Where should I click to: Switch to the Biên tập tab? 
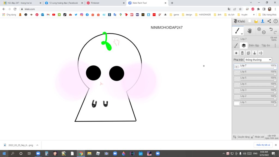[x=254, y=46]
